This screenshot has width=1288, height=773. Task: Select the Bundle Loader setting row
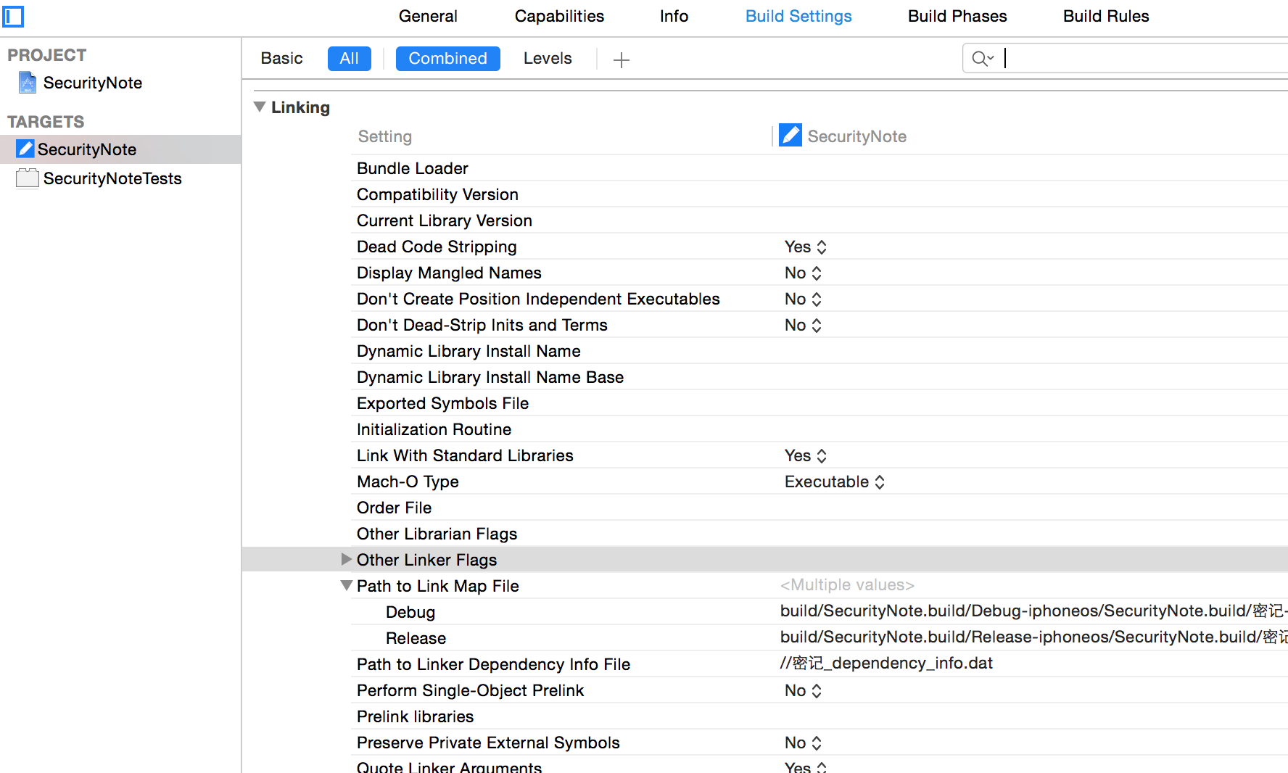pos(820,168)
